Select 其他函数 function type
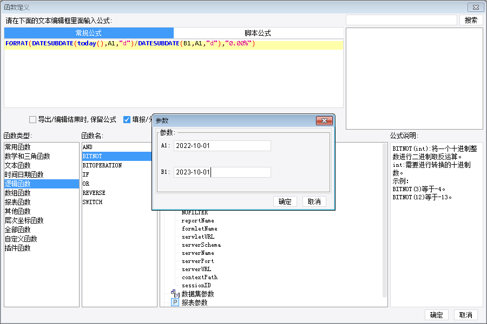 point(41,211)
